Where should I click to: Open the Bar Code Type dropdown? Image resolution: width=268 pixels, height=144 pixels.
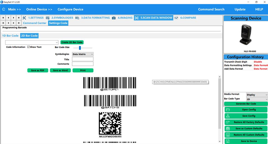[x=257, y=99]
